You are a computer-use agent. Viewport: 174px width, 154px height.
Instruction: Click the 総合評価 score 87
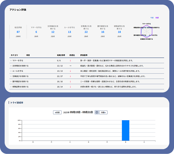click(18, 32)
